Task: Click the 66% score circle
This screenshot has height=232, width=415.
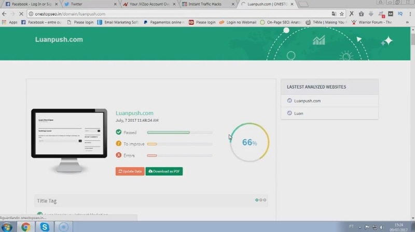Action: click(250, 142)
